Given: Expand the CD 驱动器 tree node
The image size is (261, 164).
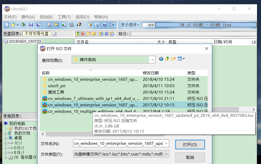Looking at the screenshot, I should click(x=6, y=158).
